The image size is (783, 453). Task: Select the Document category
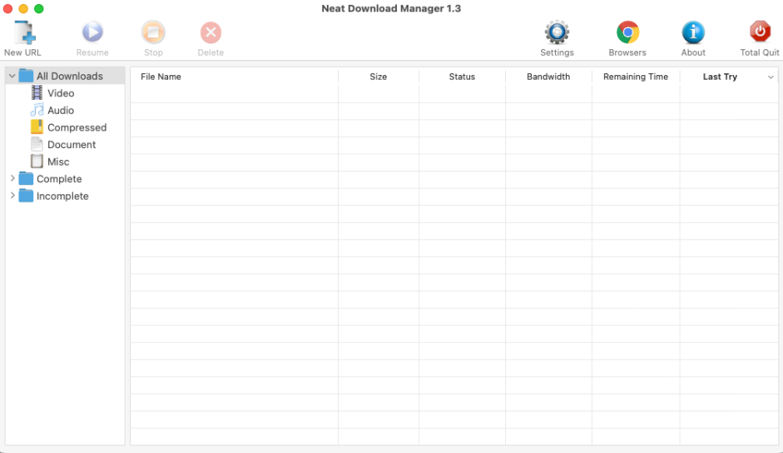tap(71, 145)
